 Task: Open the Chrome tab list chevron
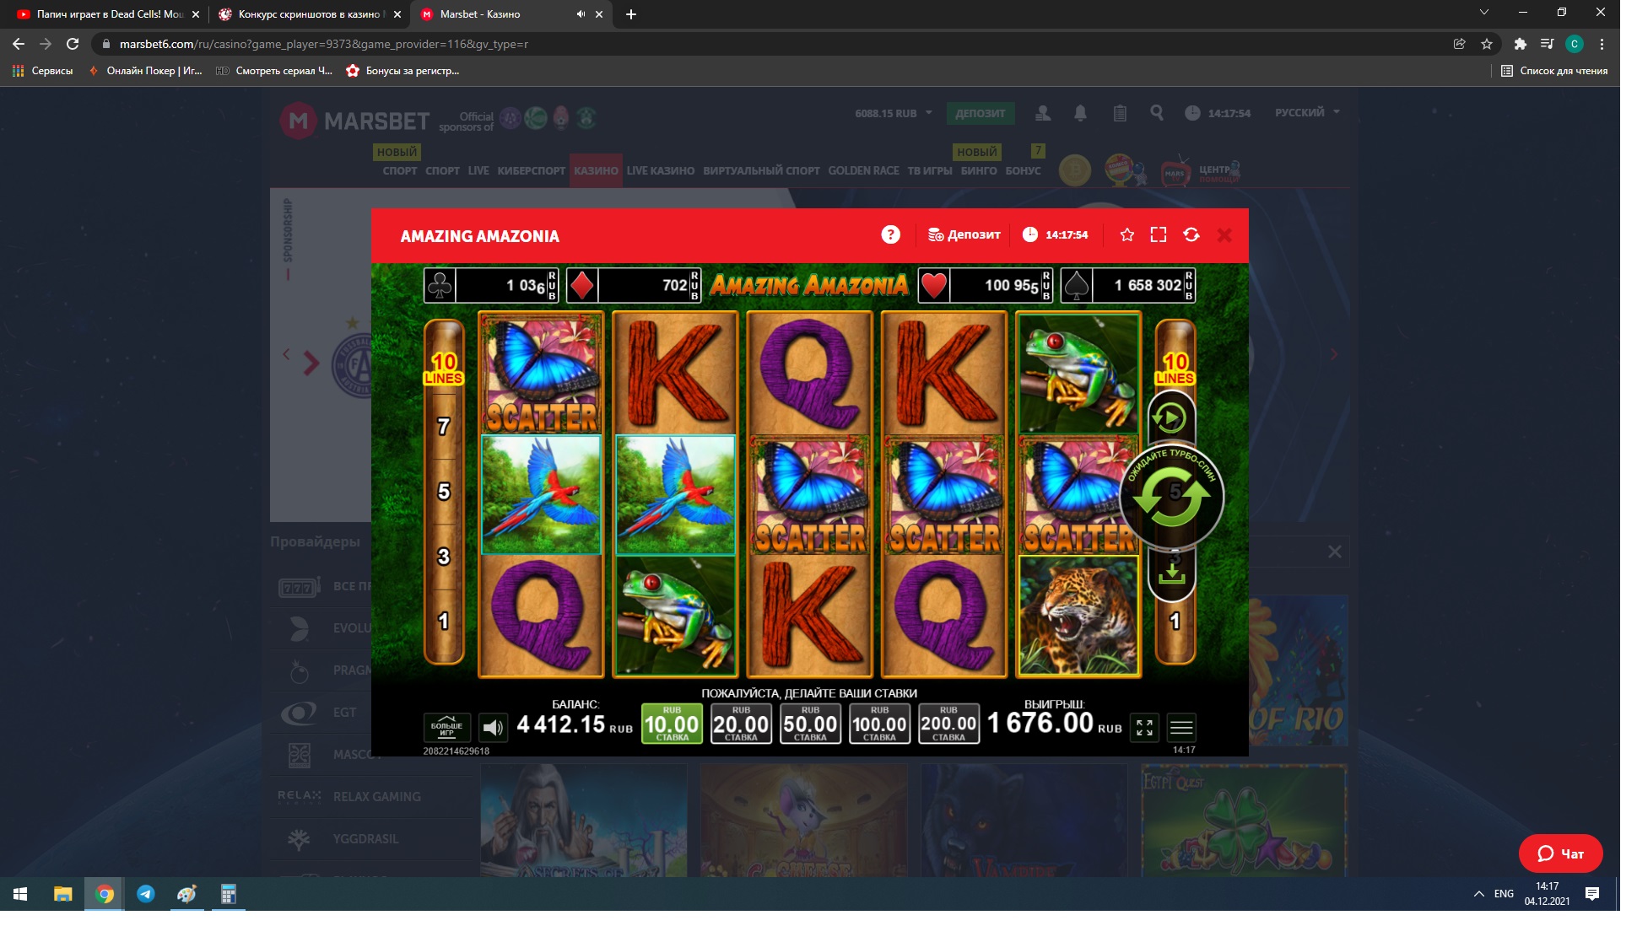[x=1483, y=13]
